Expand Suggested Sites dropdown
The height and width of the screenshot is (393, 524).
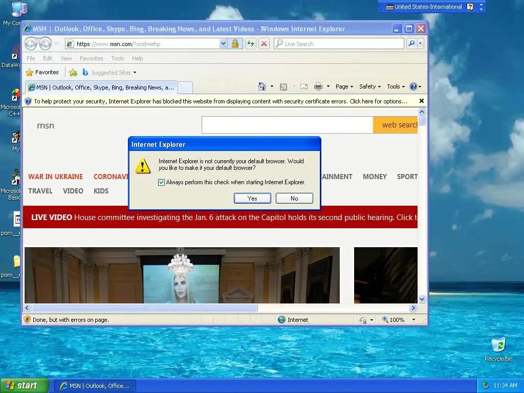[135, 73]
